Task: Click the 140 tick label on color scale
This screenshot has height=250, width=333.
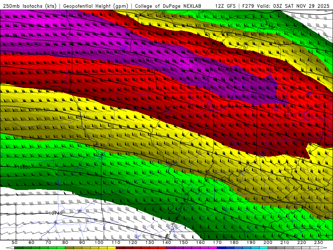Action: (166, 242)
